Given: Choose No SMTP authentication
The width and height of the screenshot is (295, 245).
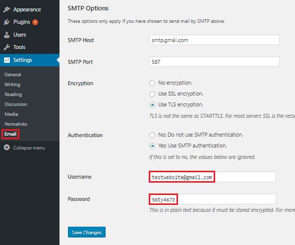Looking at the screenshot, I should pyautogui.click(x=152, y=135).
